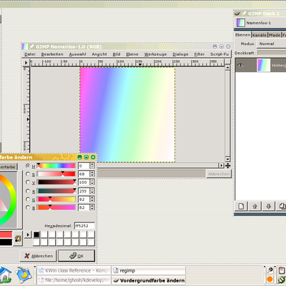Open the Filter menu
Screen dimensions: 286x286
tap(199, 54)
